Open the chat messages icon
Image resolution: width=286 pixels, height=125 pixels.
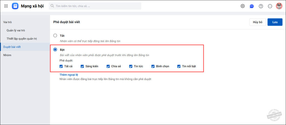pos(252,6)
